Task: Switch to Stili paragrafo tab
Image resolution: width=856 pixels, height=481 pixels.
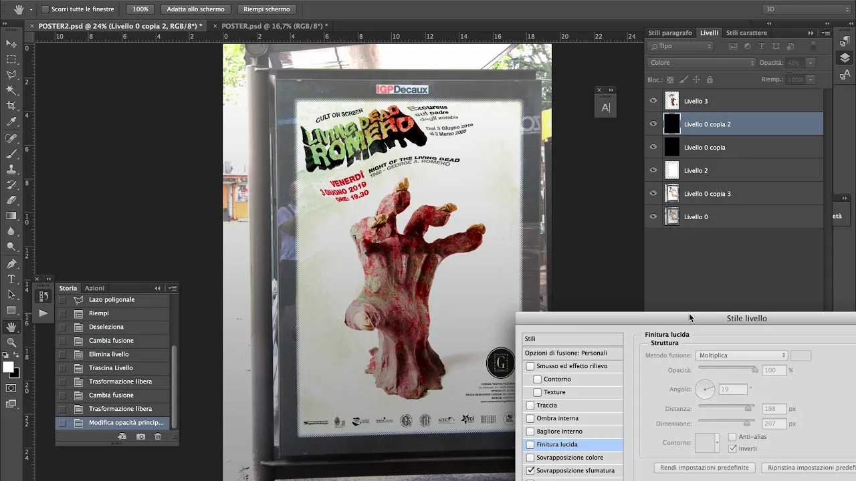Action: (670, 33)
